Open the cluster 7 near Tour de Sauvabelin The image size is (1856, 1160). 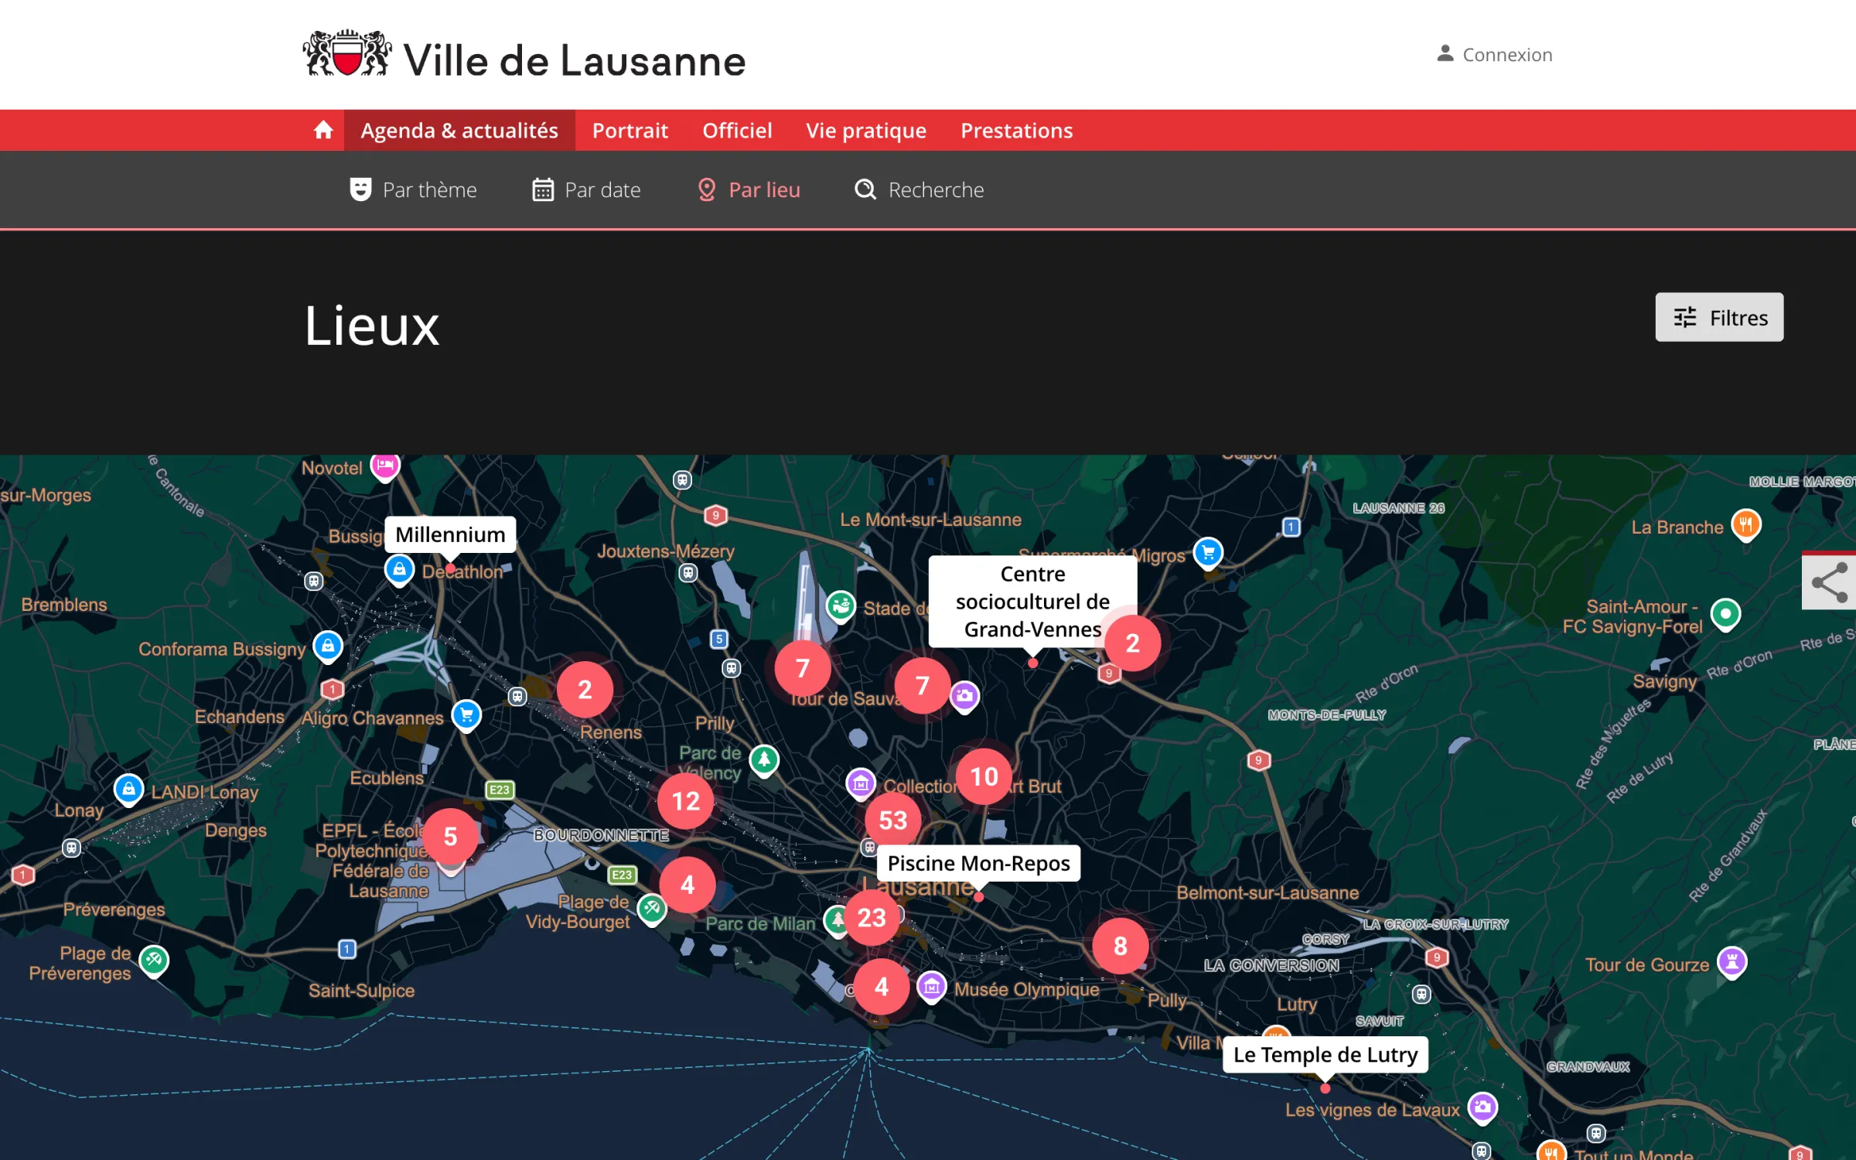pyautogui.click(x=922, y=686)
